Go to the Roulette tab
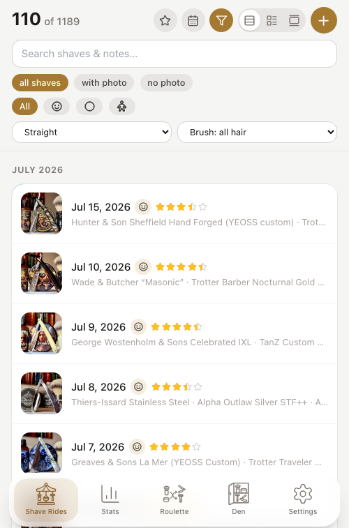Screen dimensions: 349x528 [174, 500]
